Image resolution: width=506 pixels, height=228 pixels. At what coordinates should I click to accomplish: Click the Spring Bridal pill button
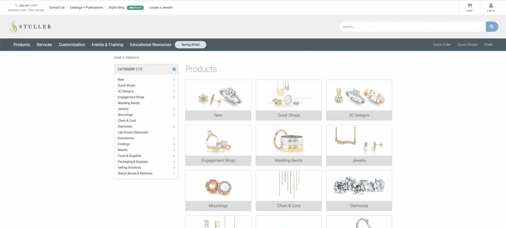190,44
